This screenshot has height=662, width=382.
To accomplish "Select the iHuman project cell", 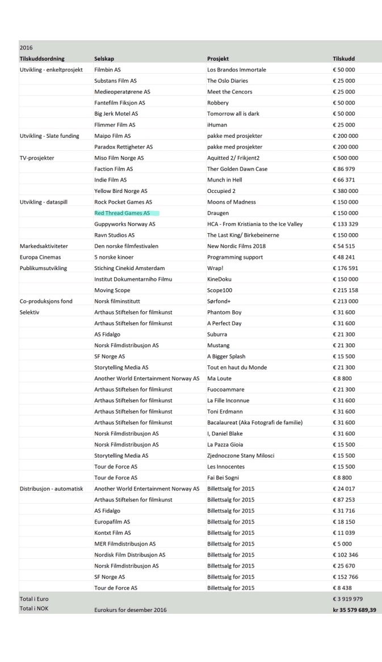I will click(x=217, y=125).
